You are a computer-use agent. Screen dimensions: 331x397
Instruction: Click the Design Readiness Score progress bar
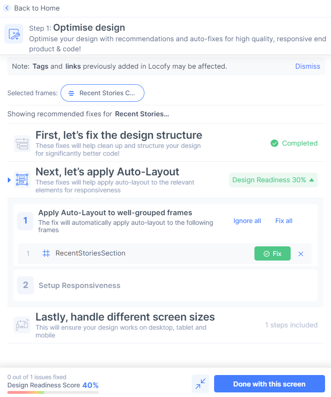tap(53, 392)
